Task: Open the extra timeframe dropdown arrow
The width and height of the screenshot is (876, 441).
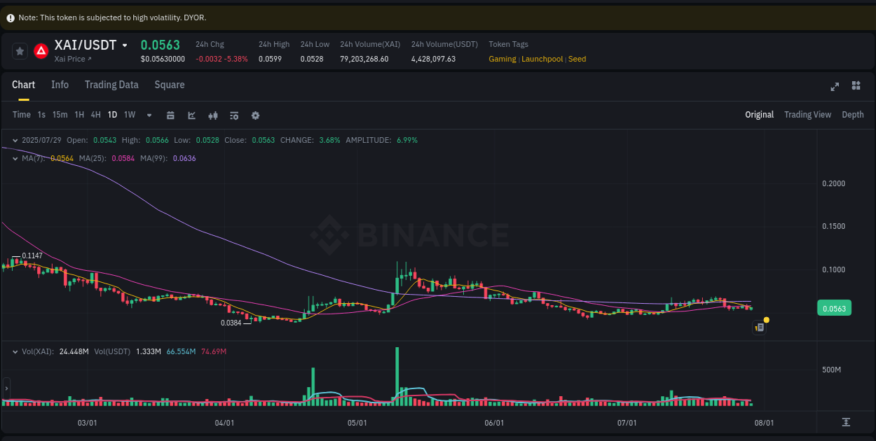Action: click(x=149, y=115)
